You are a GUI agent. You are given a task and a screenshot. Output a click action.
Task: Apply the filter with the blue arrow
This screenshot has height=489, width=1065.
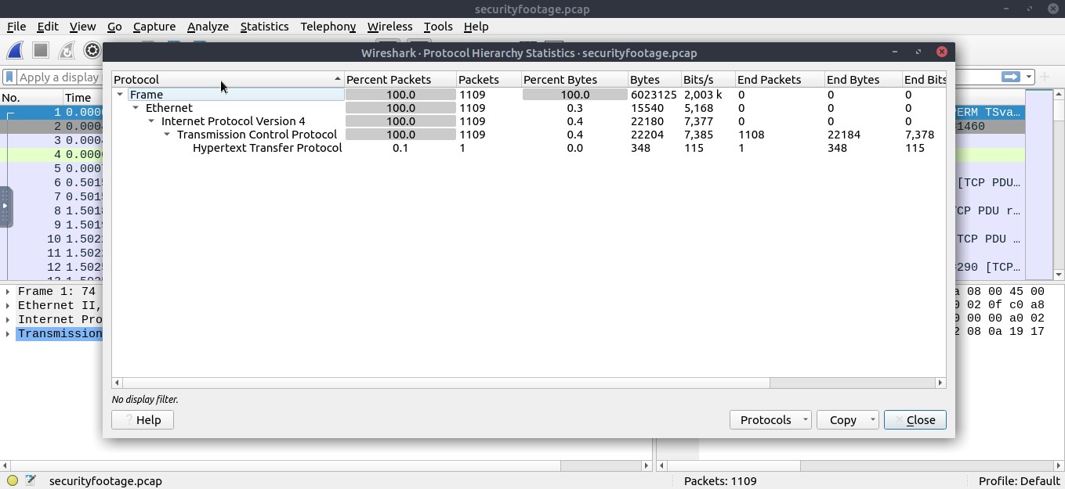tap(1011, 77)
